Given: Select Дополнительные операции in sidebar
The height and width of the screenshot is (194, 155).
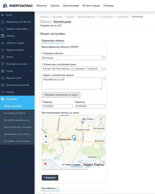Looking at the screenshot, I should [17, 127].
